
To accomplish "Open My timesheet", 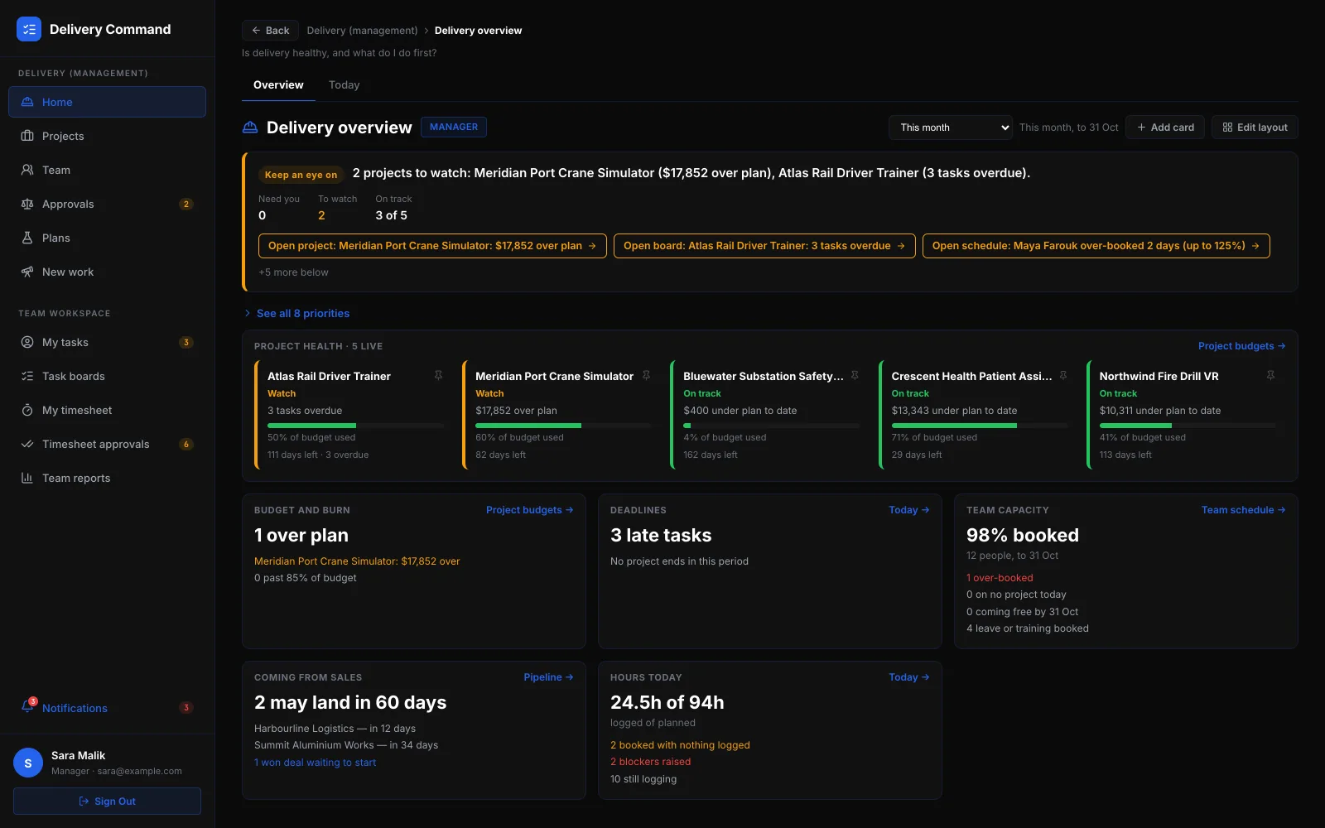I will coord(107,410).
